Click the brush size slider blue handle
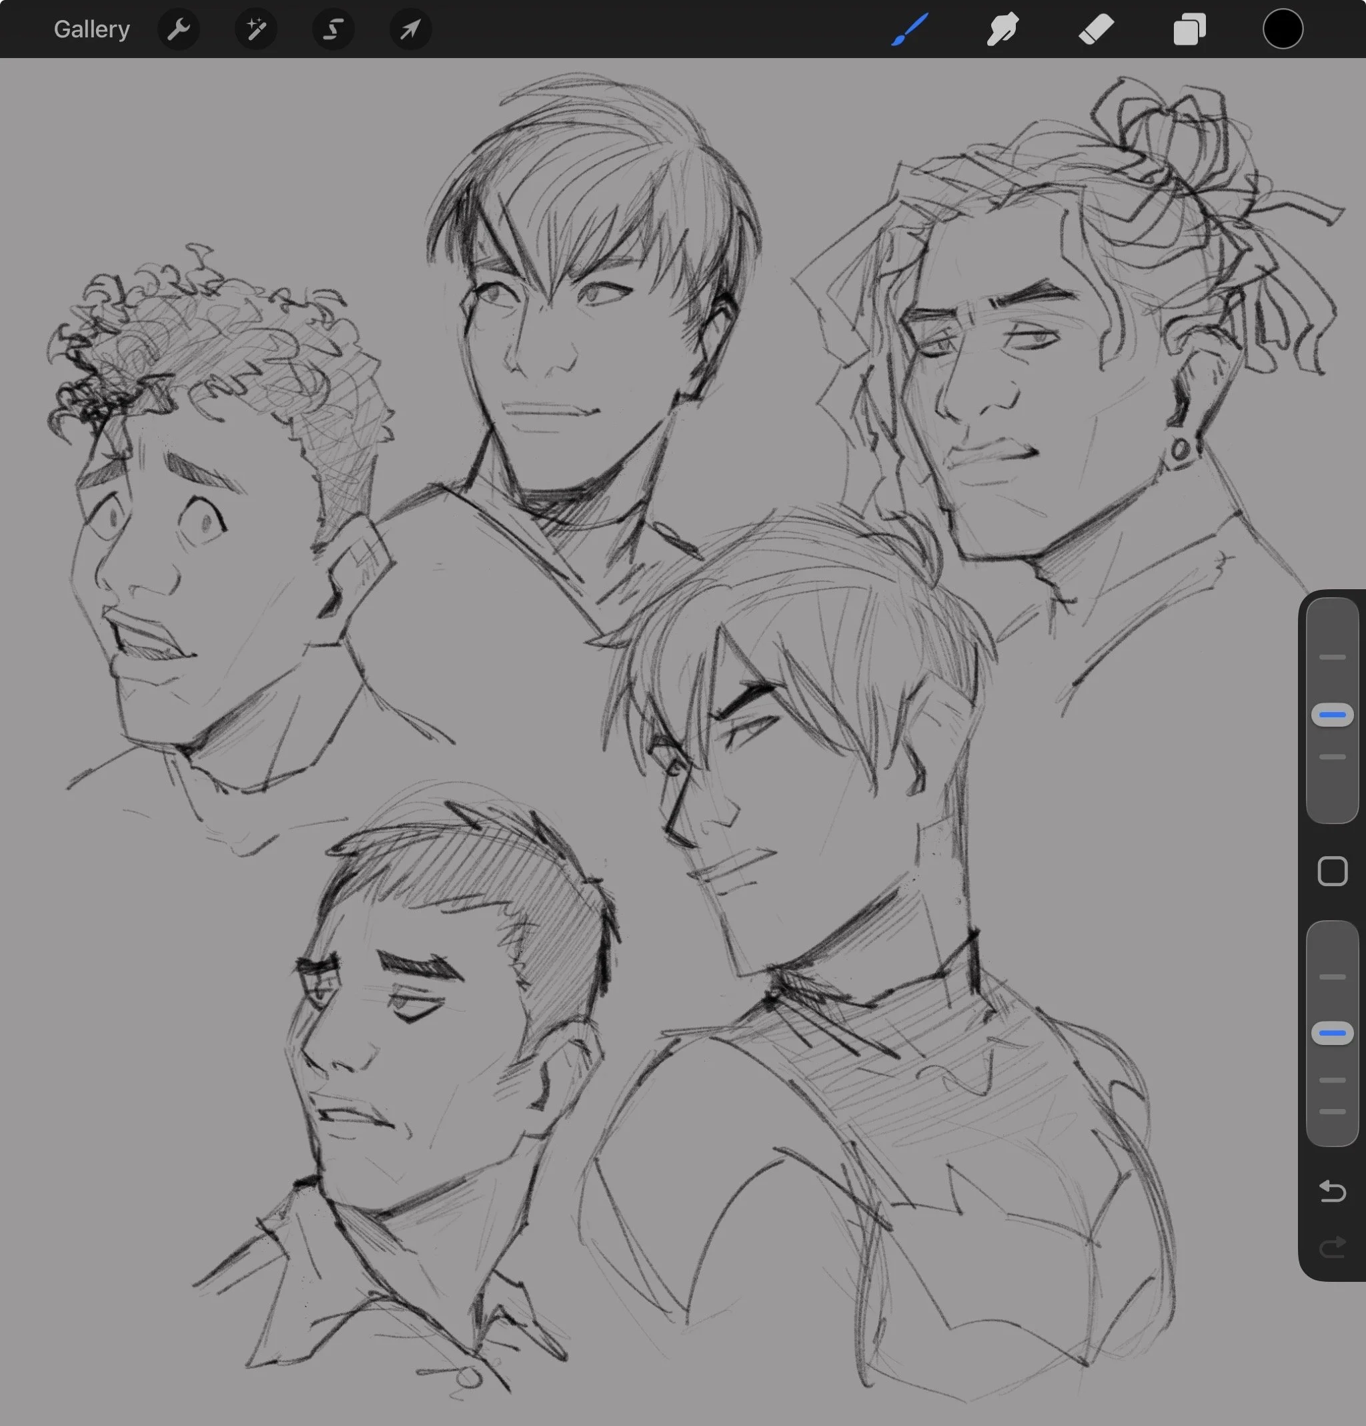Viewport: 1366px width, 1426px height. [x=1332, y=715]
